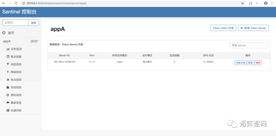Click the site info icon in the address bar
Screen dimensions: 276x136
click(x=24, y=3)
